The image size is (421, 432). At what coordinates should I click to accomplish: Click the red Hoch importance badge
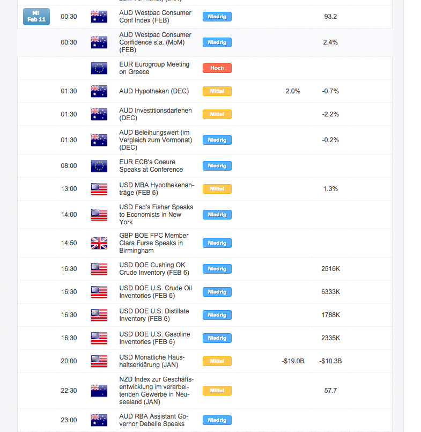pos(217,68)
